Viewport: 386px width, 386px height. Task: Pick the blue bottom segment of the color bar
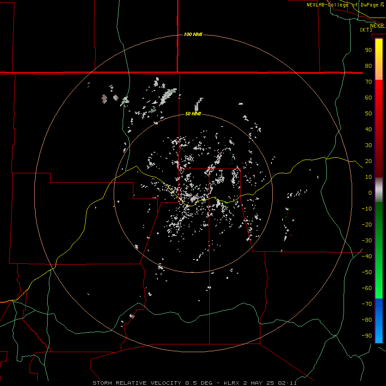pos(379,320)
